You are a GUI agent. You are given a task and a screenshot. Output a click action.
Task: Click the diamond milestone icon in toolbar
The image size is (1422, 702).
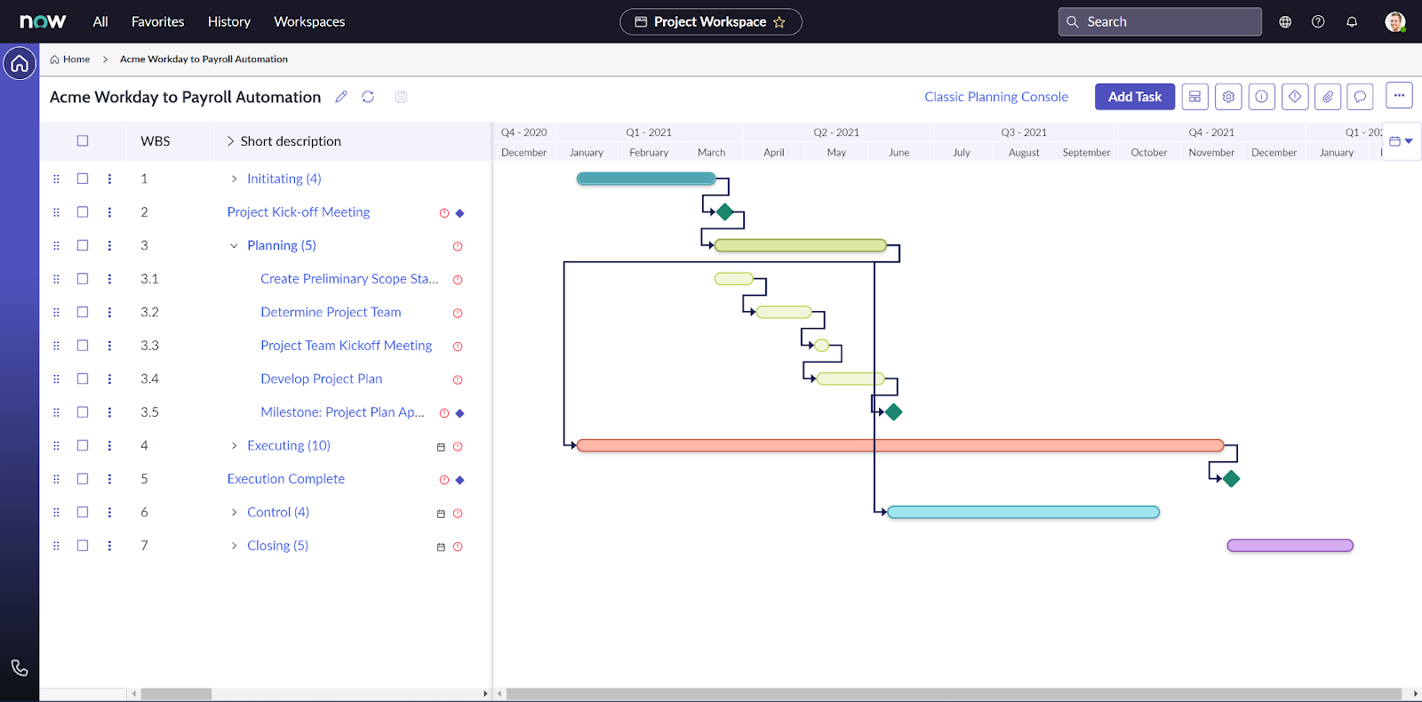click(1295, 97)
